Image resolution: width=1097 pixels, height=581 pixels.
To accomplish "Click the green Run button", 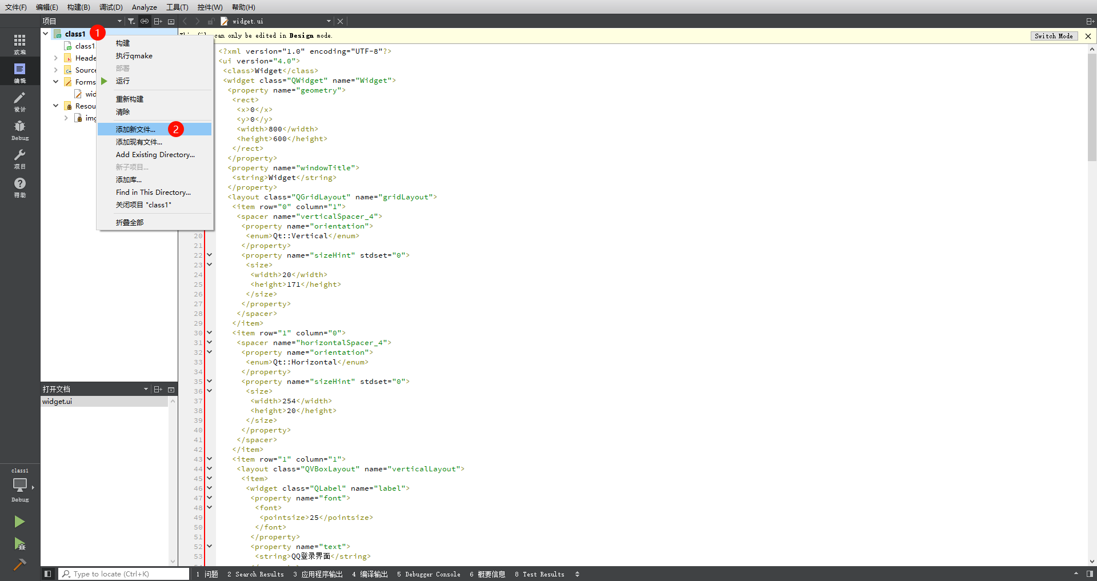I will tap(19, 522).
